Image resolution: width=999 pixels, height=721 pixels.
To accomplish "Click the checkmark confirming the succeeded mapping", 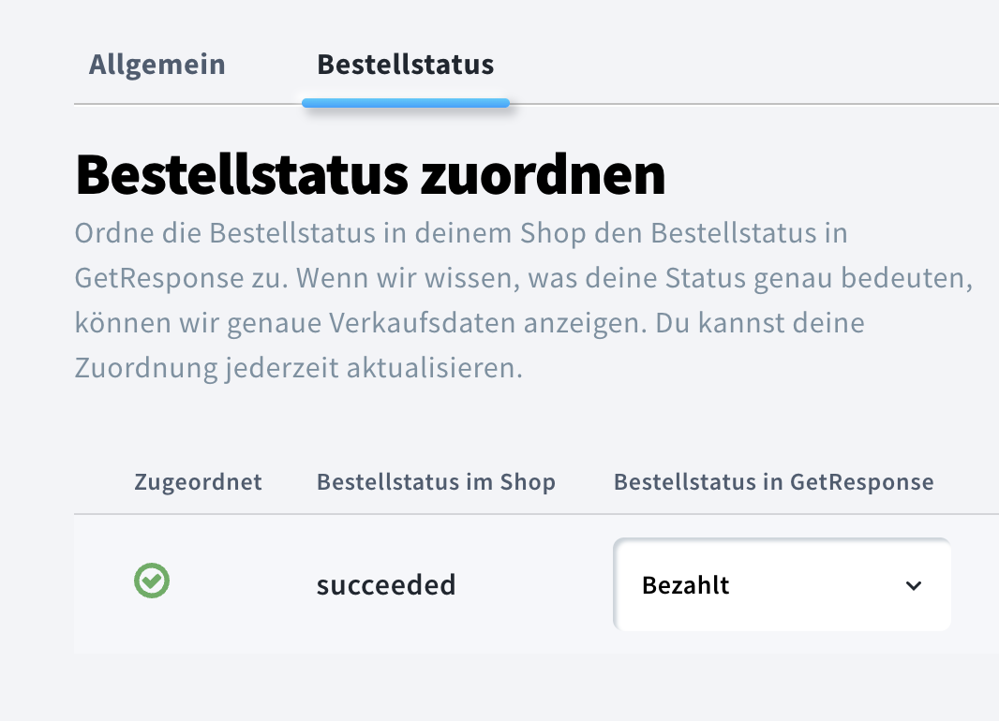I will pyautogui.click(x=151, y=581).
